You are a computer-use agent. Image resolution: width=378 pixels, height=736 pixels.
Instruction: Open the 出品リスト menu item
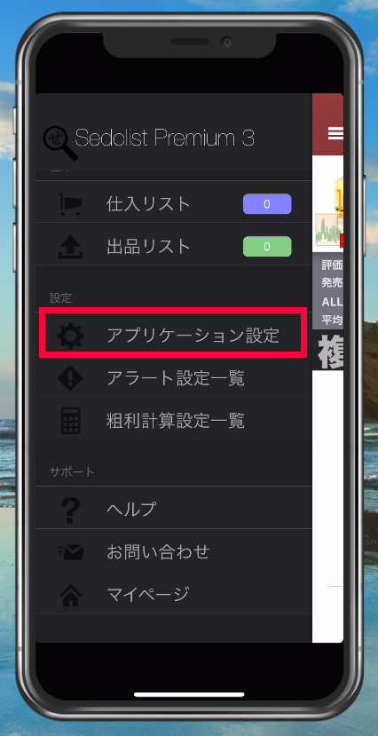click(174, 247)
